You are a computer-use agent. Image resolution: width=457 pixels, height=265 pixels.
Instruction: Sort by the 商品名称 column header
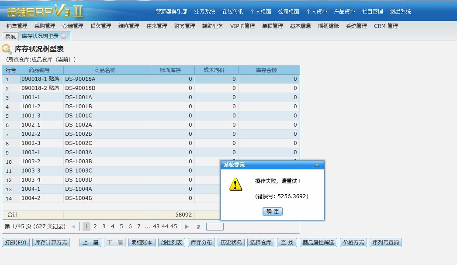pos(107,70)
